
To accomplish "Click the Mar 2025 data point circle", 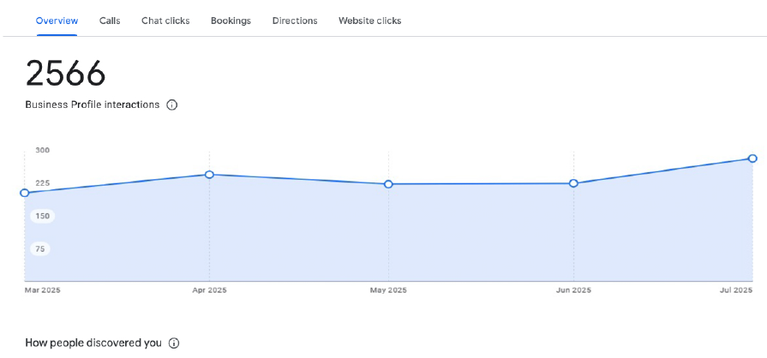I will [25, 193].
